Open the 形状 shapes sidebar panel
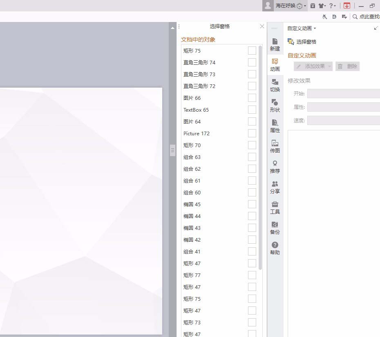 (275, 106)
